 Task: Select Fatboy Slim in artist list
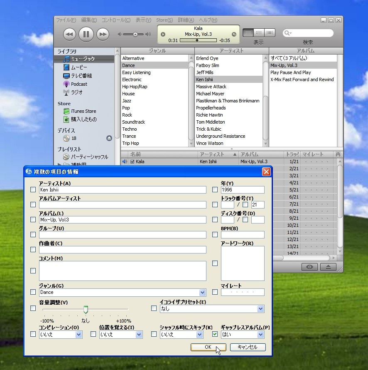click(228, 65)
